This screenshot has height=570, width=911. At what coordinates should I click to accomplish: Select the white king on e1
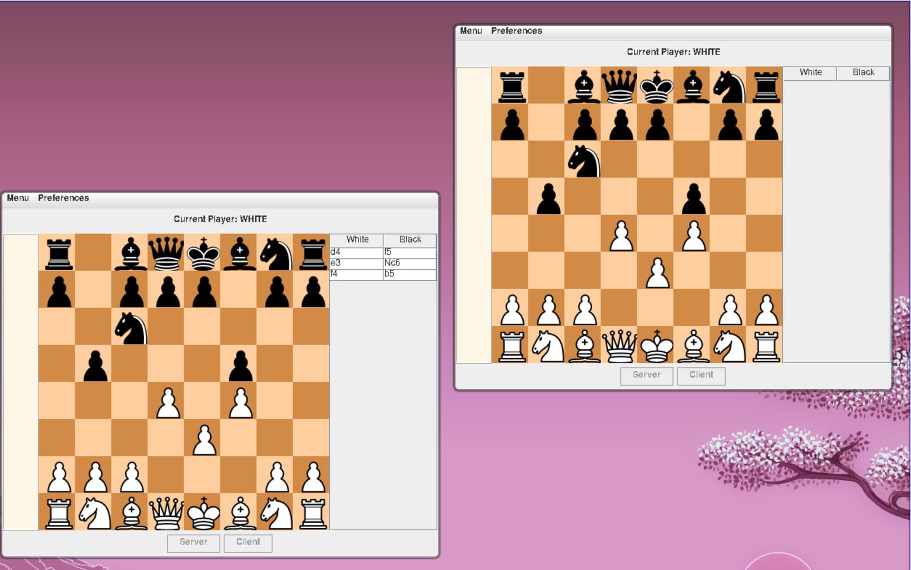204,512
